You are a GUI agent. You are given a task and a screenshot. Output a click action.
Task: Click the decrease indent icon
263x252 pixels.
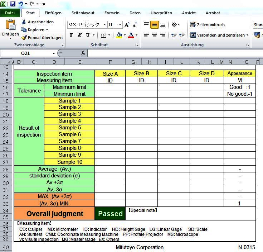[174, 35]
